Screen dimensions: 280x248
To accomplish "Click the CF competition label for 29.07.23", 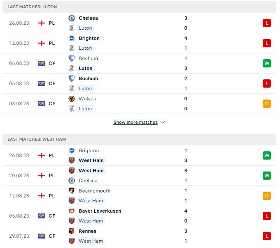I will click(52, 236).
